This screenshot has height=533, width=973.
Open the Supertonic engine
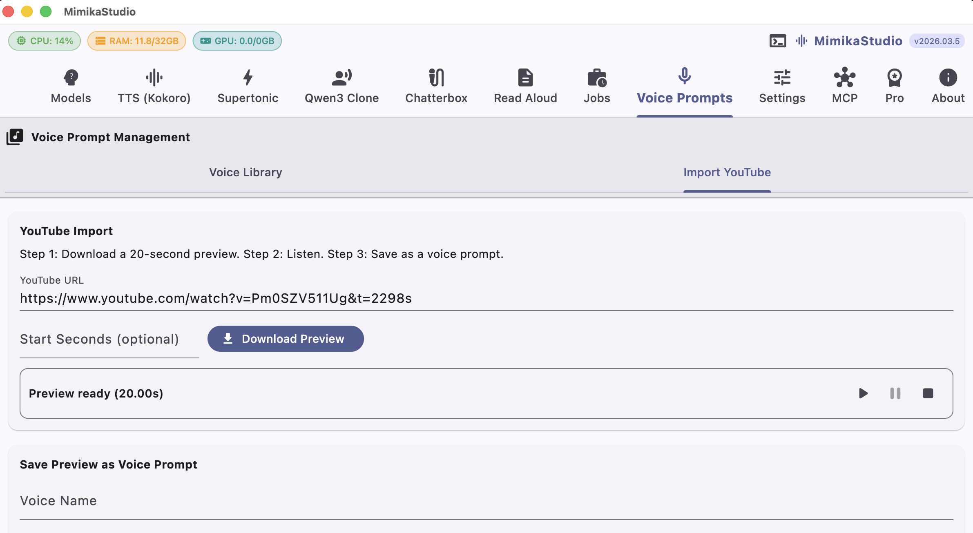coord(248,86)
